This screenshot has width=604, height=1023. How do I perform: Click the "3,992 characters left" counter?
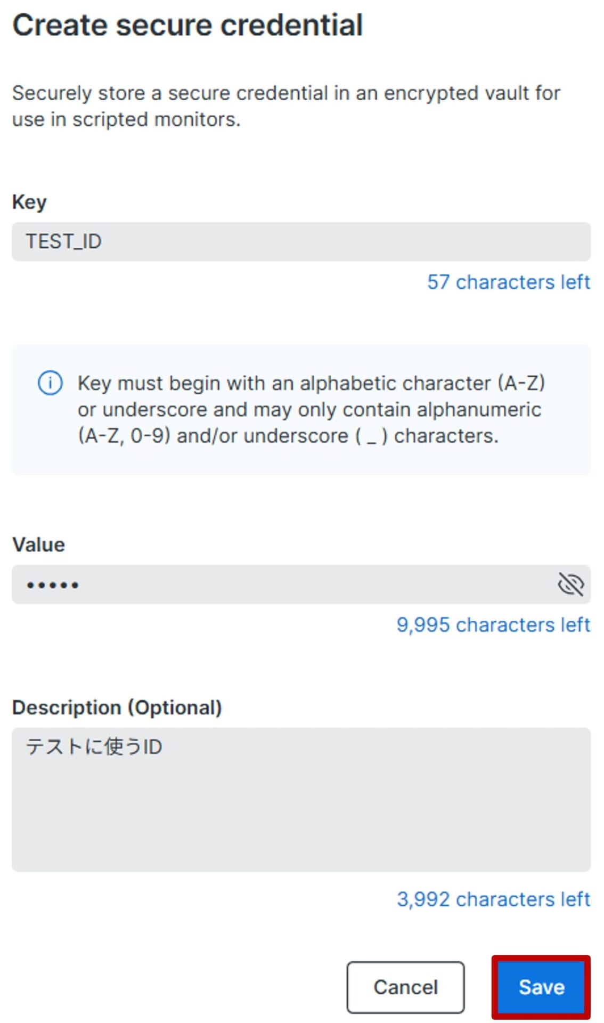(493, 899)
